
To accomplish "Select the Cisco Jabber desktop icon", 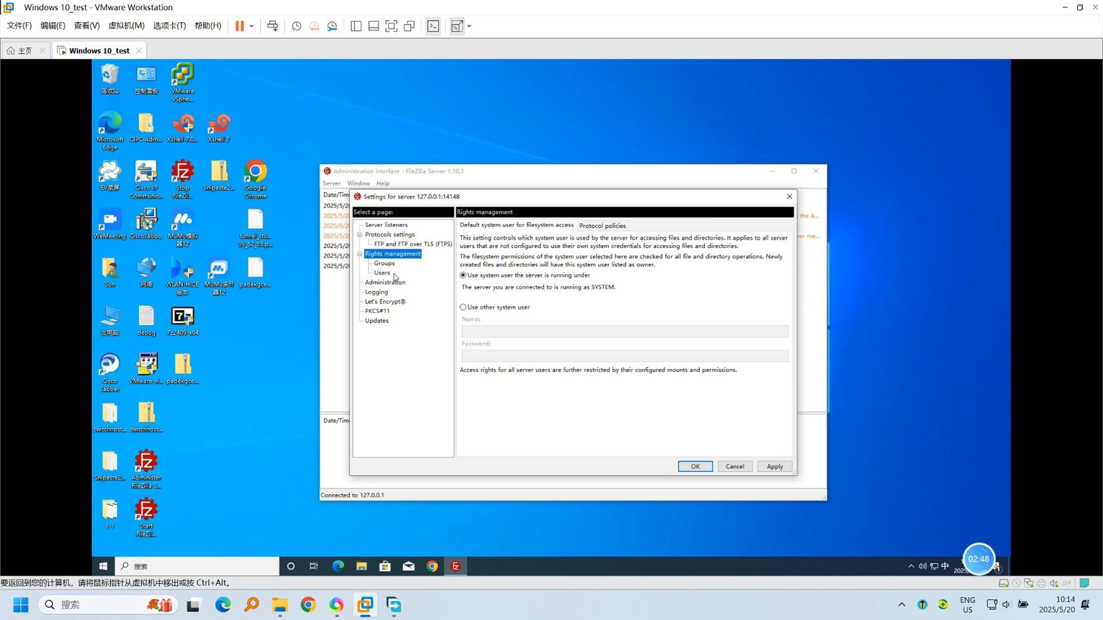I will [110, 372].
